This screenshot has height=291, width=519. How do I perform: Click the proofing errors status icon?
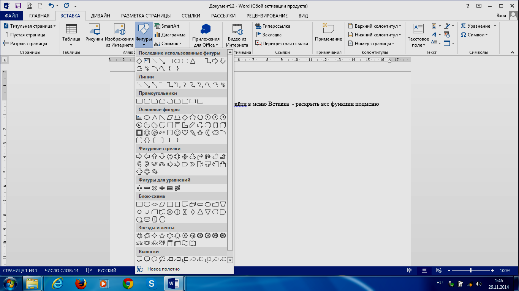coord(89,271)
